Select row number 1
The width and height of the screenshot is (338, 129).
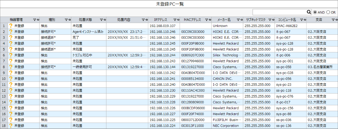pos(4,26)
